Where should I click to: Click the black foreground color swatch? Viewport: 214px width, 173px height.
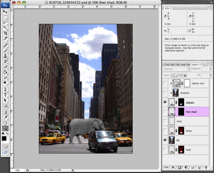coord(4,138)
